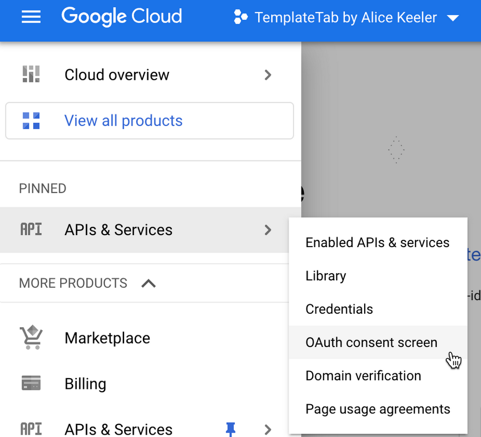Screen dimensions: 481x437
Task: Expand the pinned APIs & Services chevron
Action: pos(268,230)
